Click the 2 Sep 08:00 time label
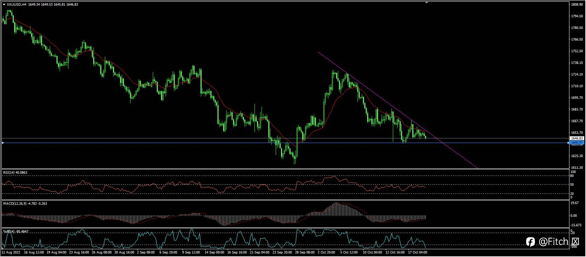 coord(146,253)
